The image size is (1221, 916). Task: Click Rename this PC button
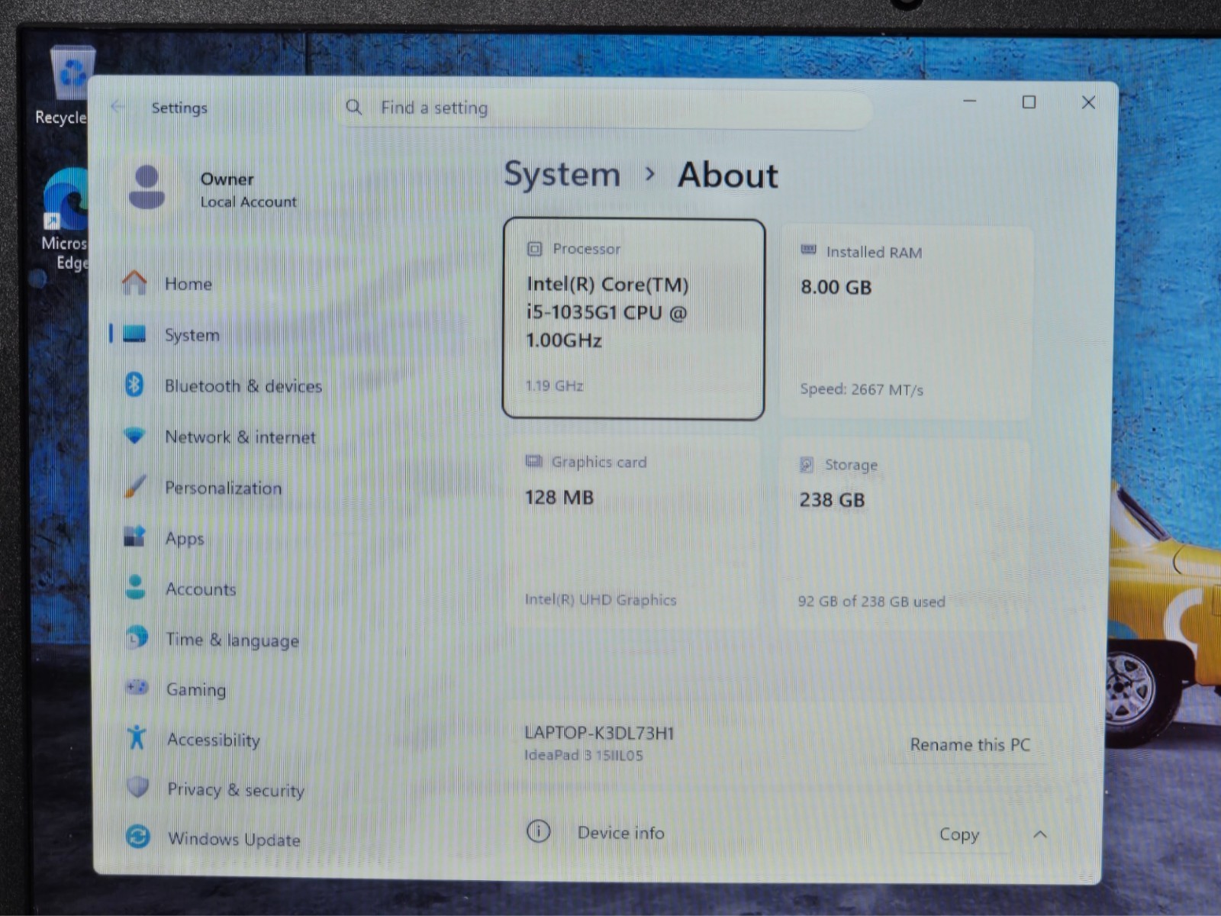coord(970,744)
